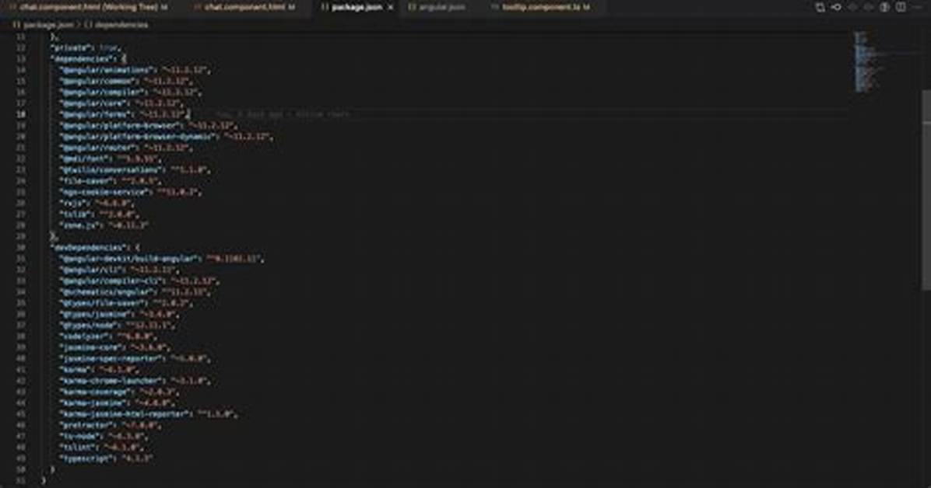Image resolution: width=931 pixels, height=488 pixels.
Task: Click the more actions ellipsis icon
Action: (917, 7)
